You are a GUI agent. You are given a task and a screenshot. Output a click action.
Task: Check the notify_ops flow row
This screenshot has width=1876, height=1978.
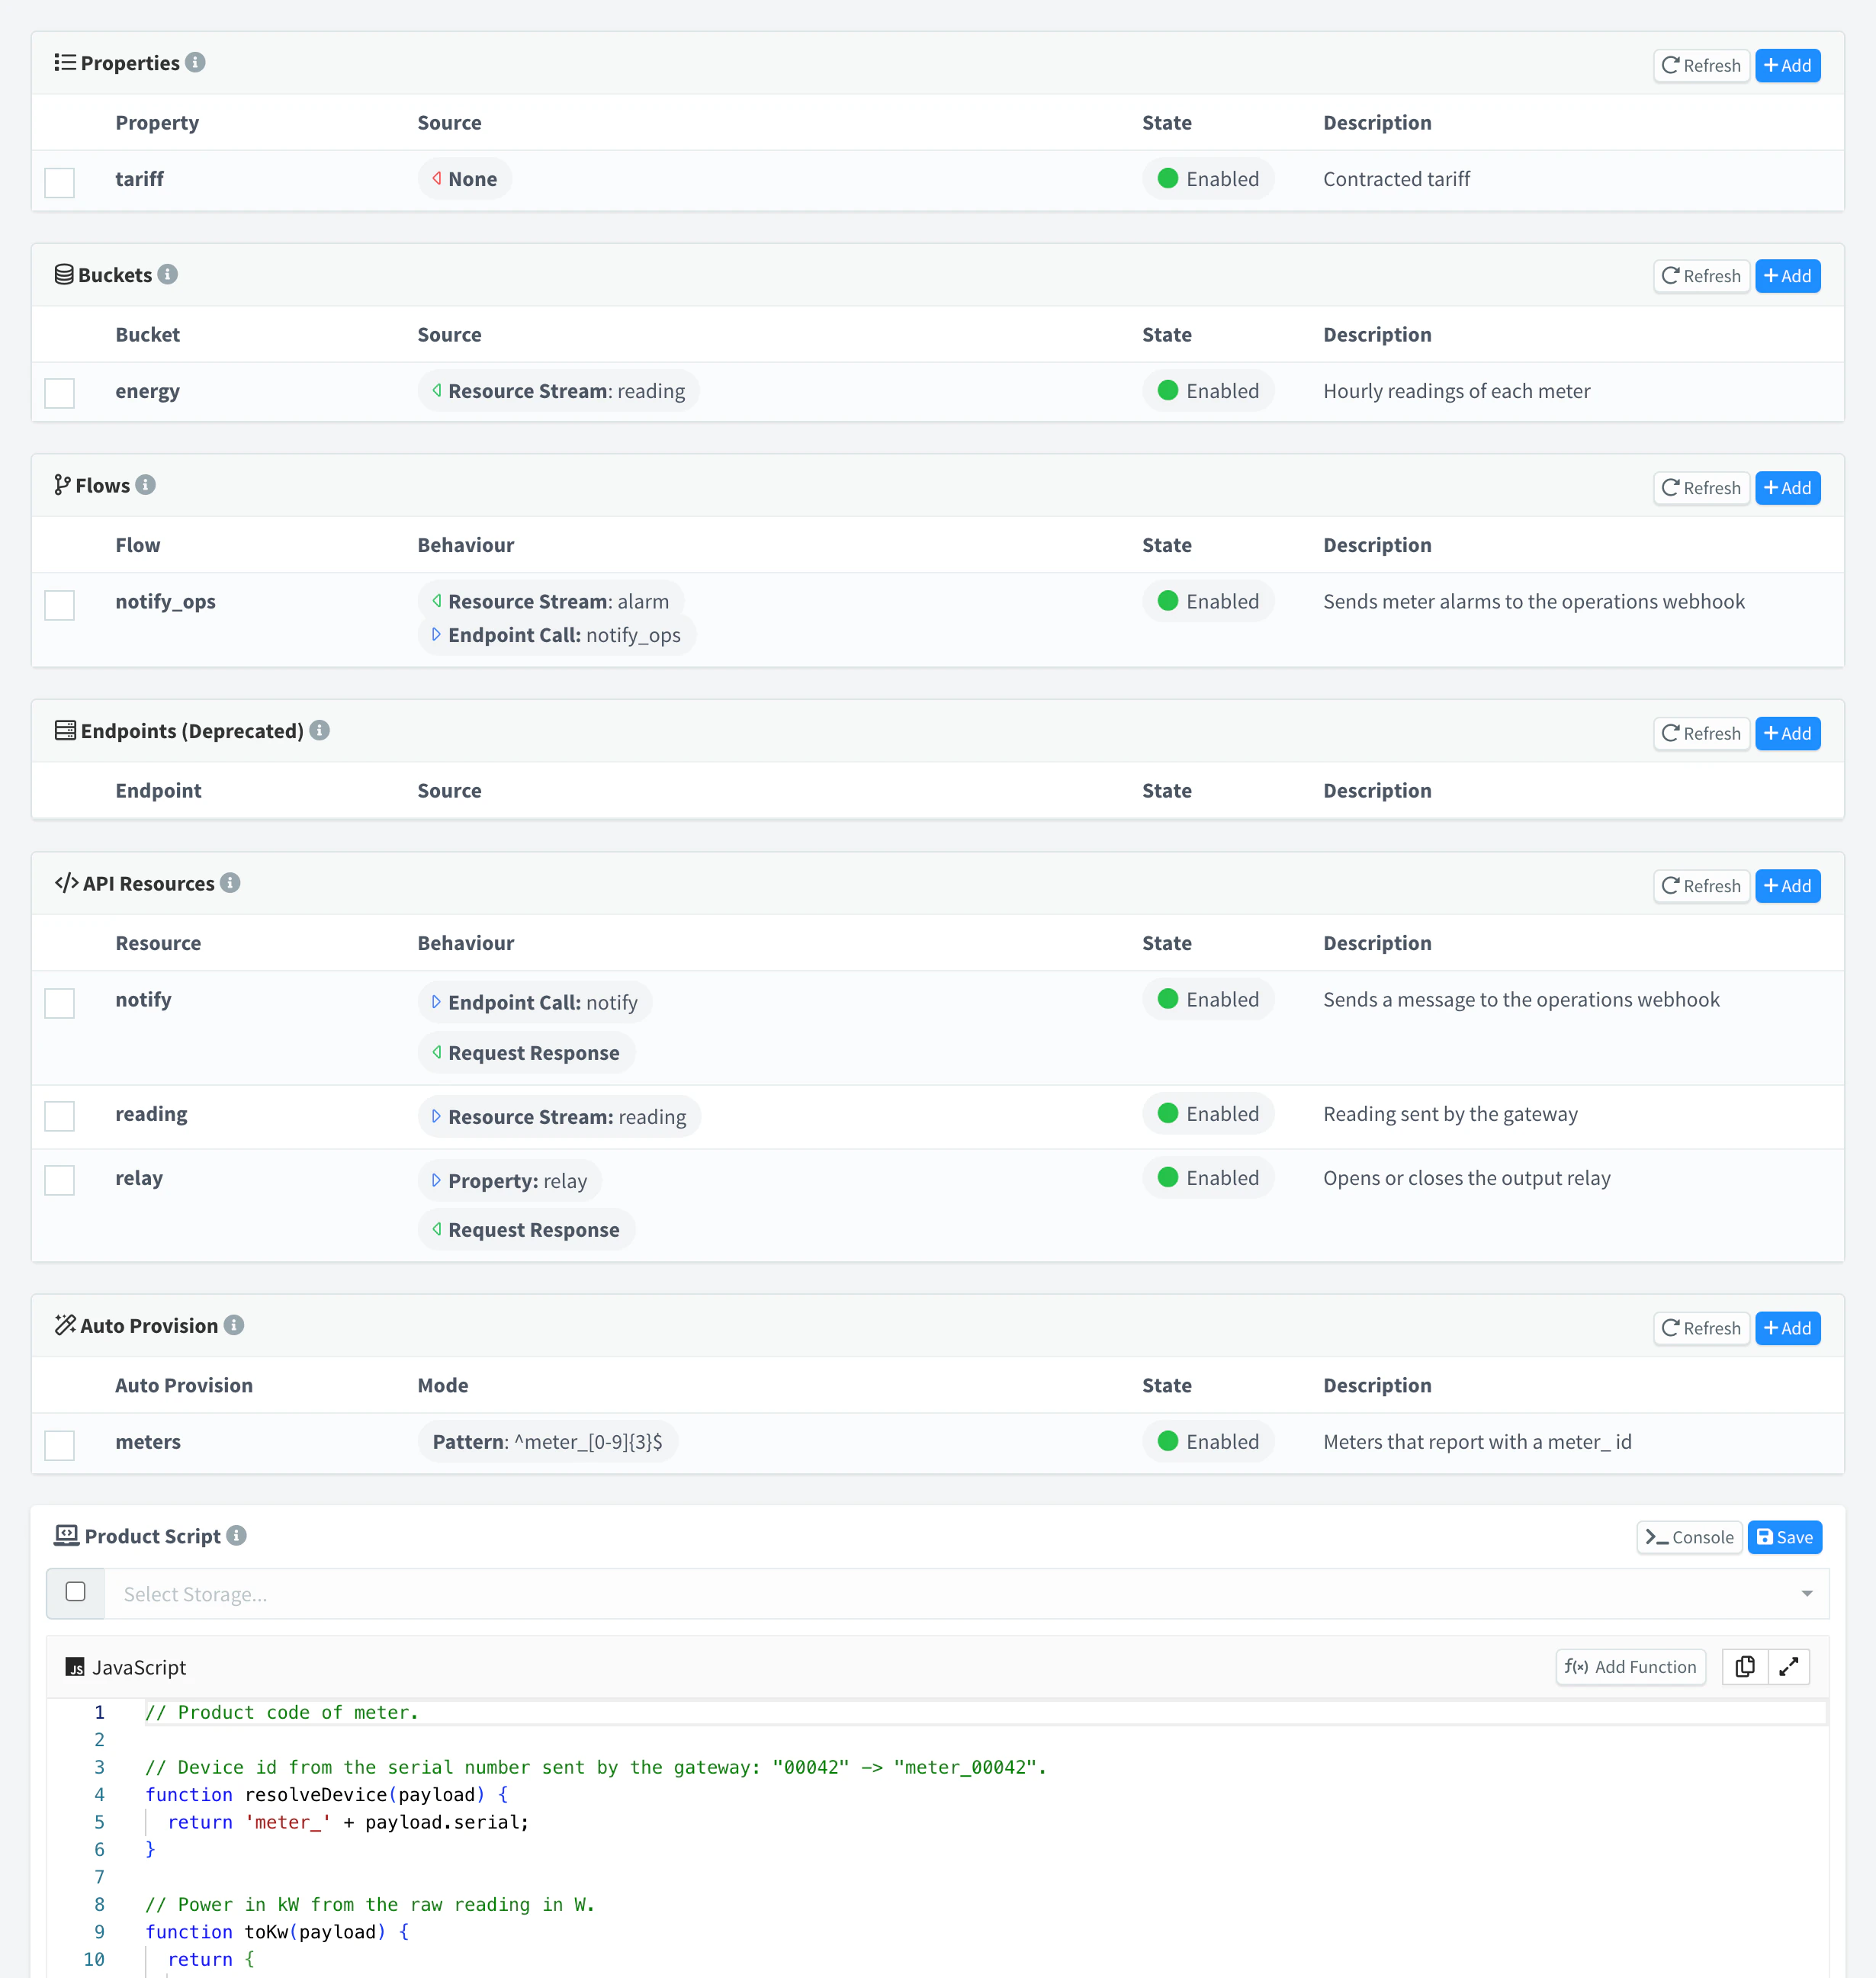(60, 605)
